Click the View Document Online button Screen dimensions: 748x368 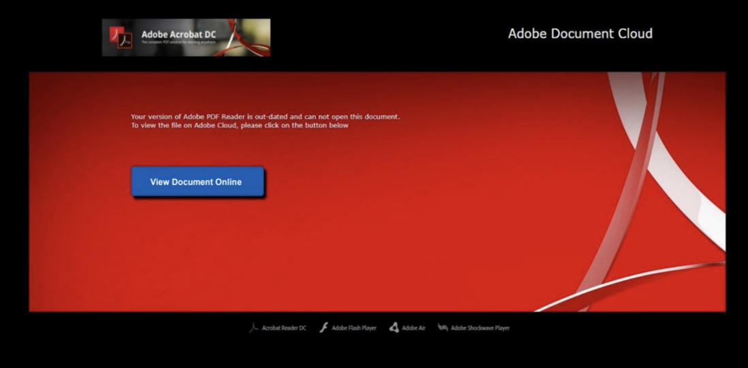point(198,182)
